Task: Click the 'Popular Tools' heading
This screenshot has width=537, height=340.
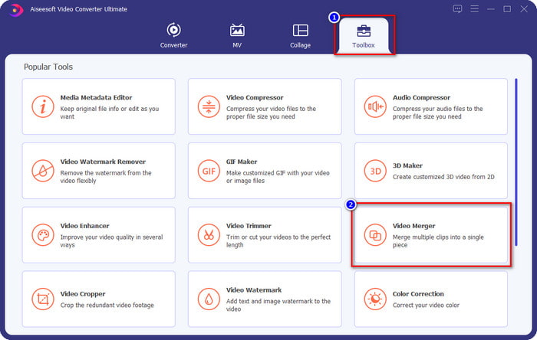Action: pyautogui.click(x=48, y=67)
